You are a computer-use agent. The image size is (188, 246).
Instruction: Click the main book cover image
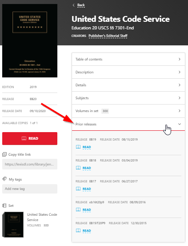tap(30, 40)
